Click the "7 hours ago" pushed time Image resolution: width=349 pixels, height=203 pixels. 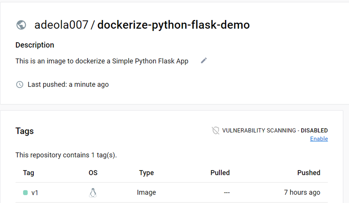(x=302, y=193)
